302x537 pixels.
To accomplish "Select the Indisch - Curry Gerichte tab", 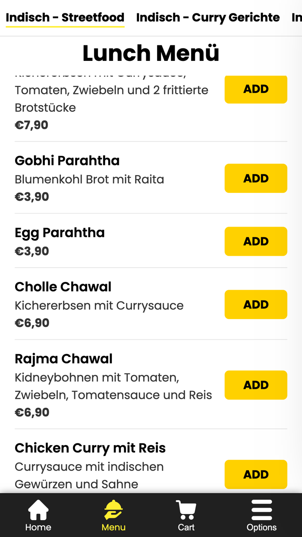I will tap(208, 18).
